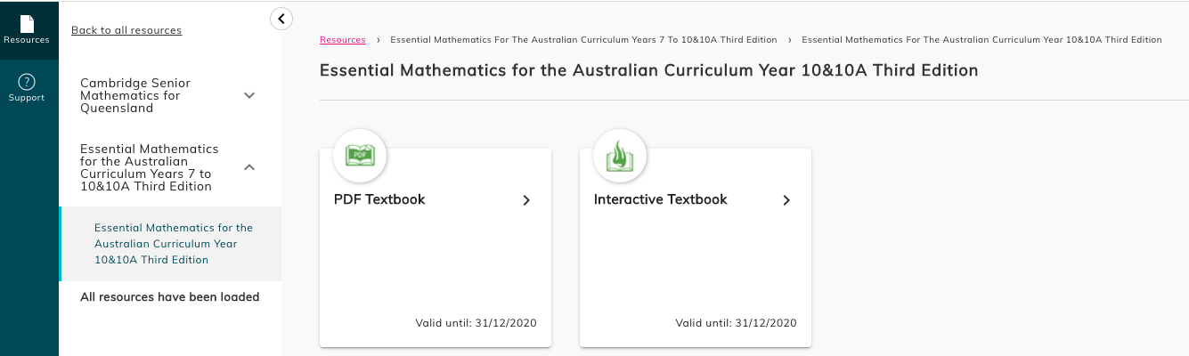
Task: Click the green PDF Textbook icon
Action: click(360, 156)
